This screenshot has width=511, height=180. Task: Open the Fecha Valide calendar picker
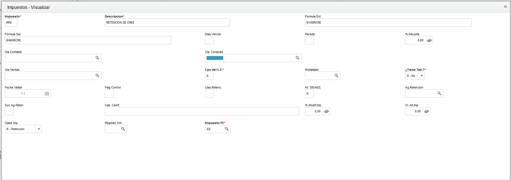click(47, 94)
